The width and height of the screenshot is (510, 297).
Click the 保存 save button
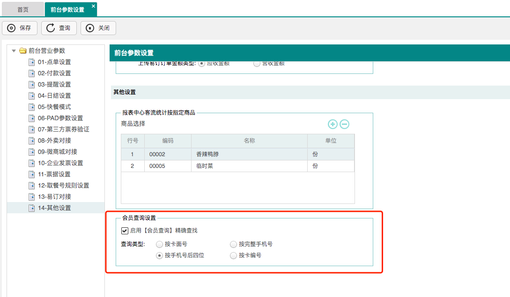pyautogui.click(x=20, y=28)
